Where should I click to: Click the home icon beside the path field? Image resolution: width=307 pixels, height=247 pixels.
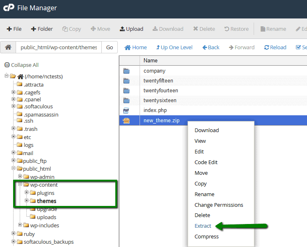(8, 47)
